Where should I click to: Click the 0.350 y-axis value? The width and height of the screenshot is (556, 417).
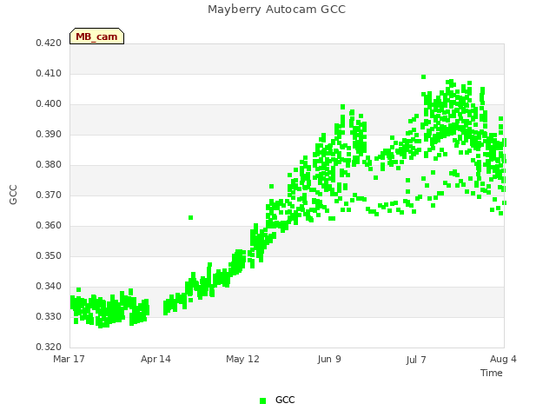tap(49, 255)
